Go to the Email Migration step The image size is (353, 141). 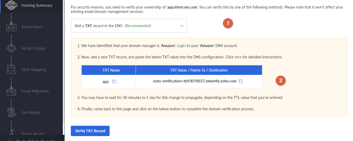(x=35, y=91)
